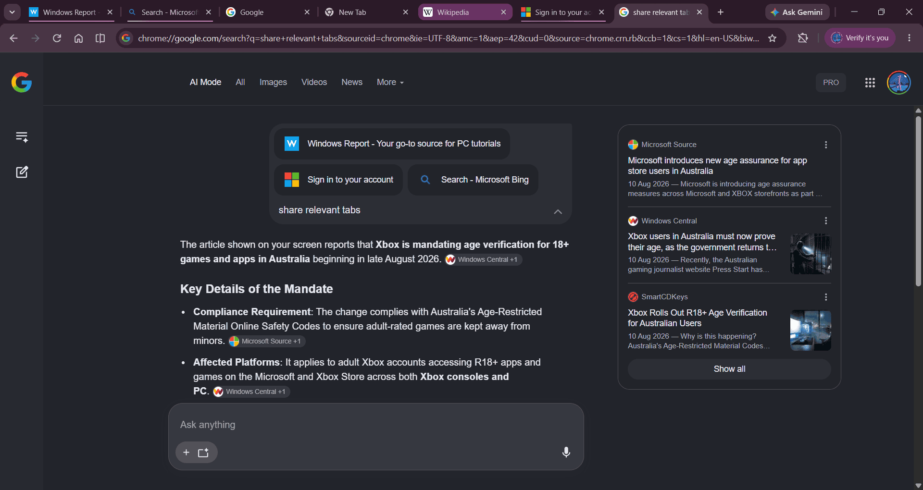This screenshot has width=923, height=490.
Task: Select the Images search tab
Action: pos(273,82)
